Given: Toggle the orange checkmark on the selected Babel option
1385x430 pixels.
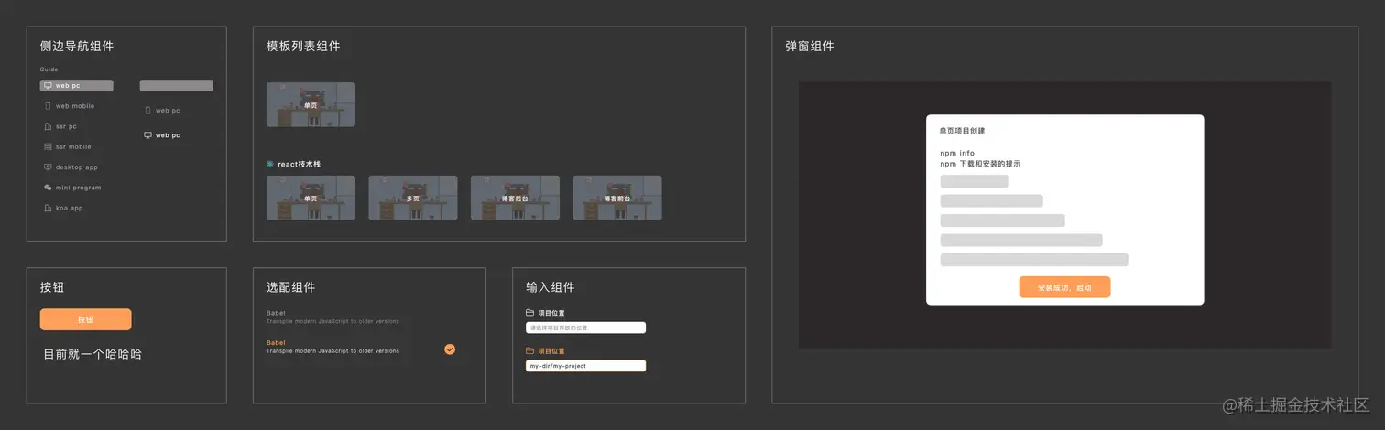Looking at the screenshot, I should point(450,349).
